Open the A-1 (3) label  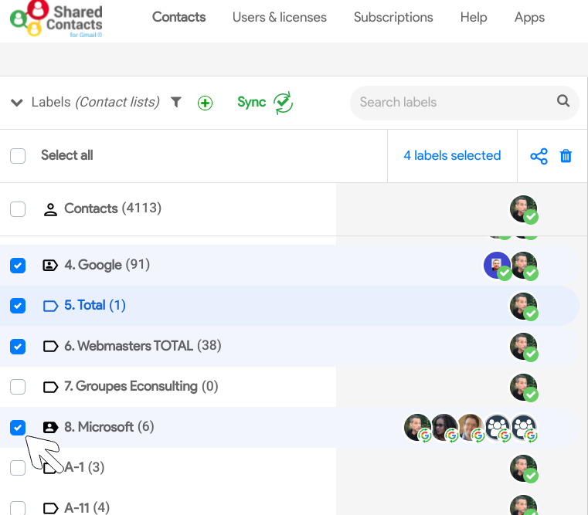coord(84,467)
